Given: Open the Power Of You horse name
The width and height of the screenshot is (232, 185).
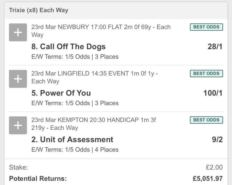Looking at the screenshot, I should click(61, 93).
